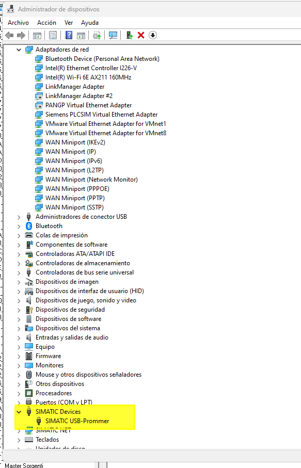Open the Acción menu

click(46, 23)
